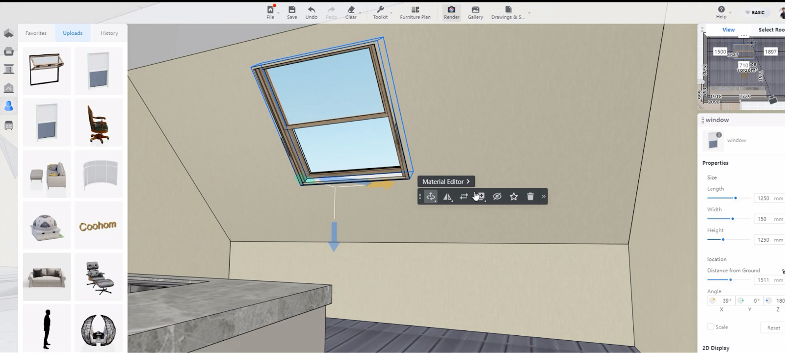The height and width of the screenshot is (353, 785).
Task: Open the door and window sidebar category
Action: [8, 69]
